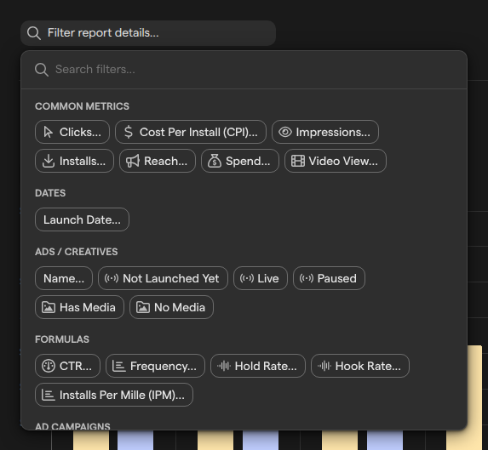Open the Launch Date filter

(82, 219)
